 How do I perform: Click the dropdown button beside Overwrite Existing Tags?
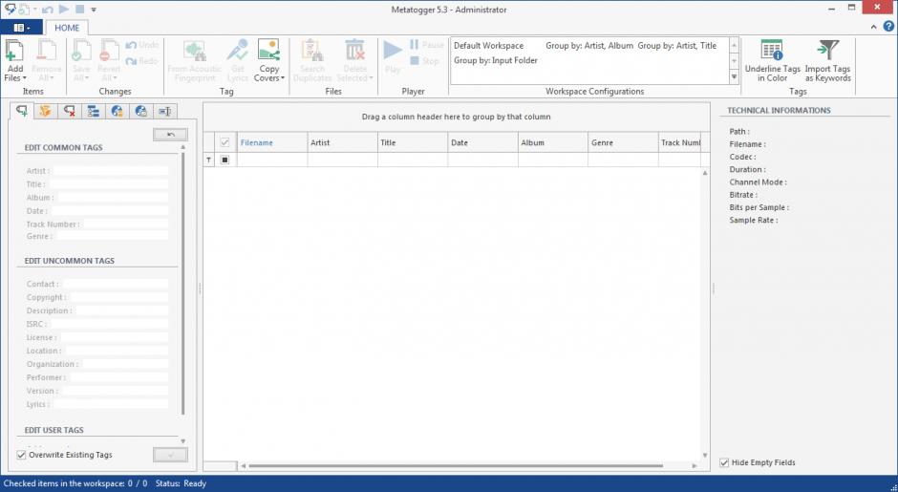pos(170,455)
